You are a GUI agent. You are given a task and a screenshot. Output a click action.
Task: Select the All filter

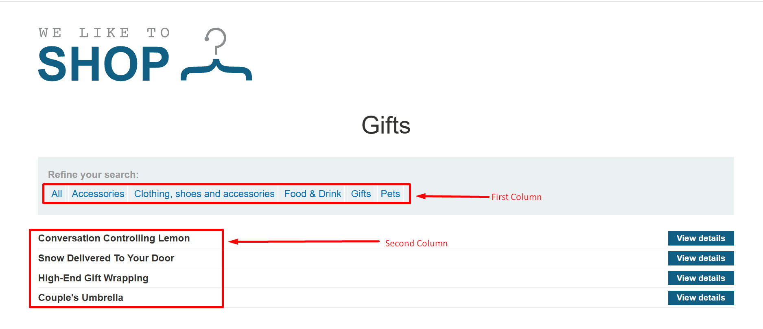57,194
